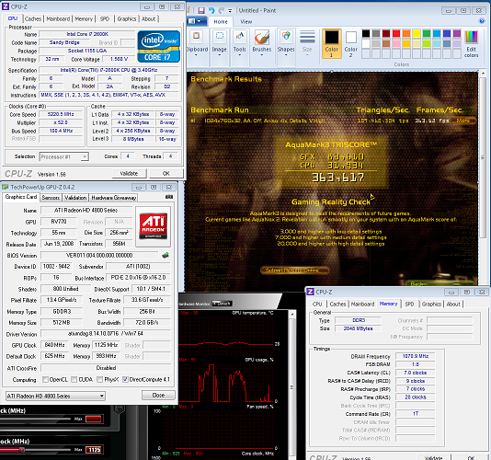Click the Validate button in top CPU-Z window
The image size is (491, 460).
coord(129,173)
